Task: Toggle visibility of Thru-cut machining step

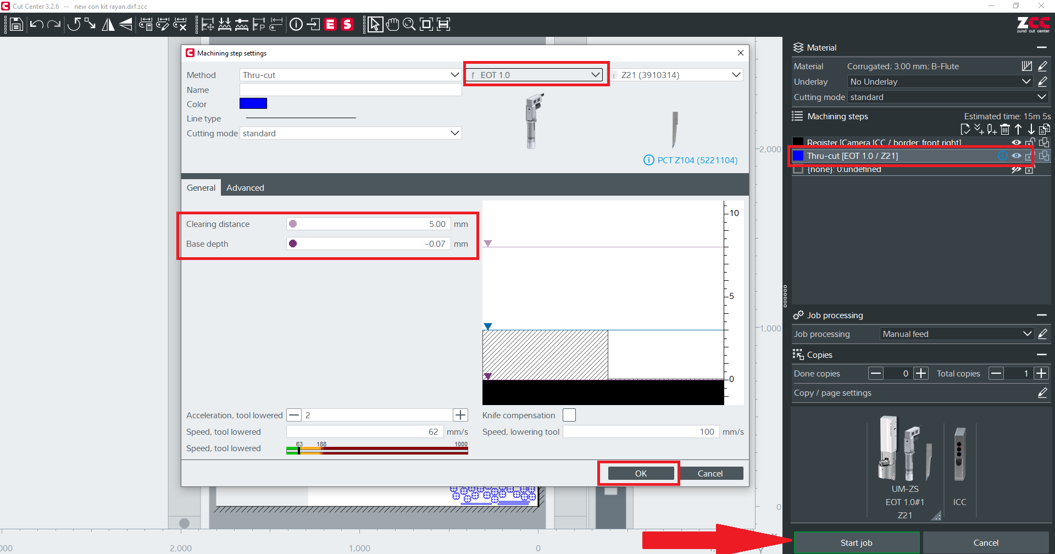Action: click(x=1017, y=156)
